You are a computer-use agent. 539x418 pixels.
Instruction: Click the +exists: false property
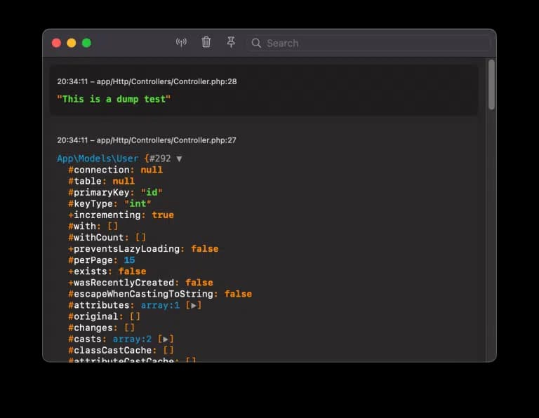point(107,271)
